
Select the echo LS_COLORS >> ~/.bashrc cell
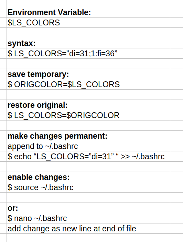[x=88, y=156]
